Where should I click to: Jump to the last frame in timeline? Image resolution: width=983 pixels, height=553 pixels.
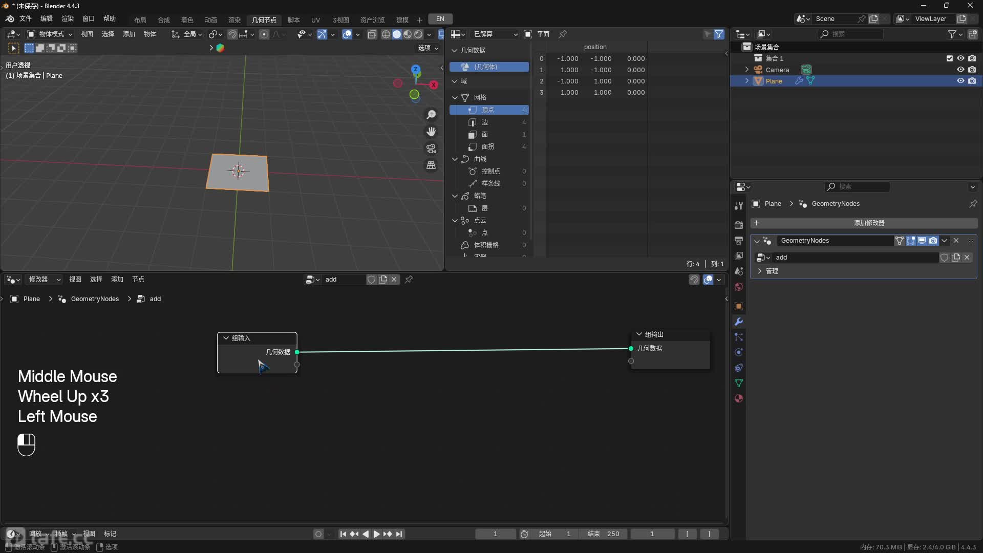click(x=399, y=534)
